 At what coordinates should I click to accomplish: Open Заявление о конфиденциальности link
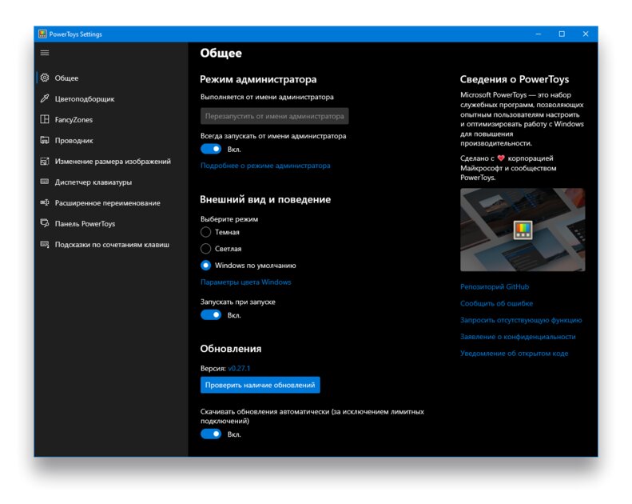click(x=518, y=337)
